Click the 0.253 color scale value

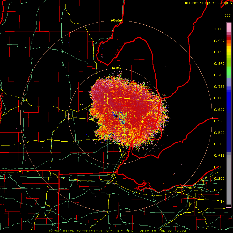tap(219, 190)
